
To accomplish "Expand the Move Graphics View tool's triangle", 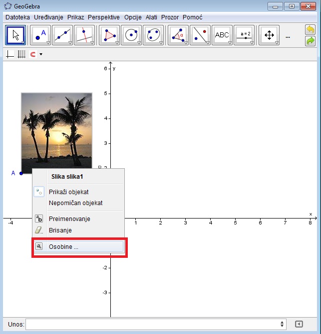I will pyautogui.click(x=277, y=43).
